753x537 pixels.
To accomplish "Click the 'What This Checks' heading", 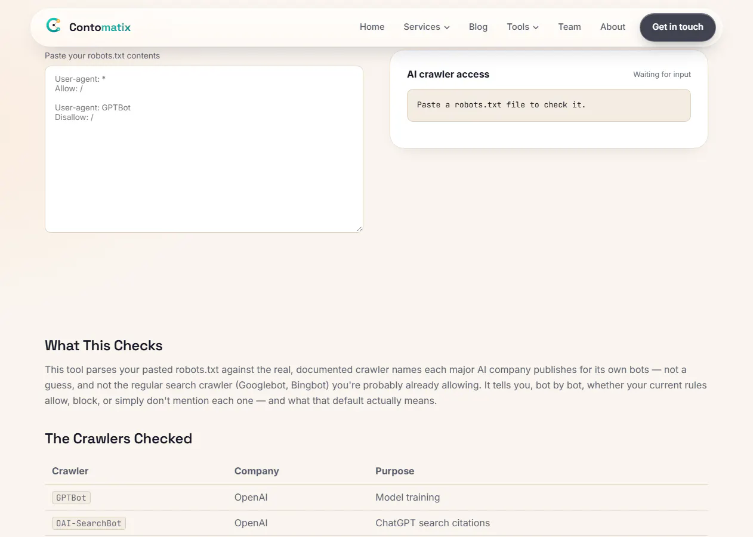I will 104,345.
